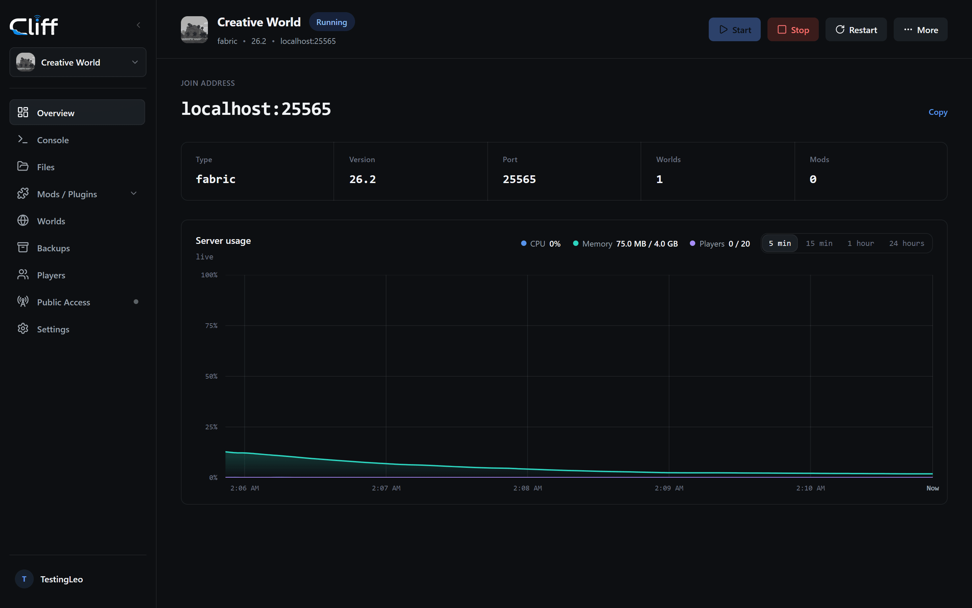The width and height of the screenshot is (972, 608).
Task: Click the Mods / Plugins puzzle icon
Action: coord(23,194)
